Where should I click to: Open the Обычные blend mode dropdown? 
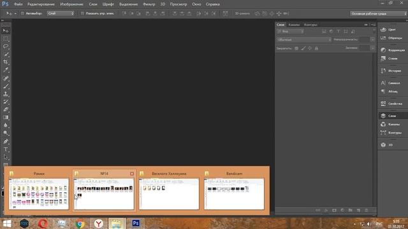tap(304, 39)
